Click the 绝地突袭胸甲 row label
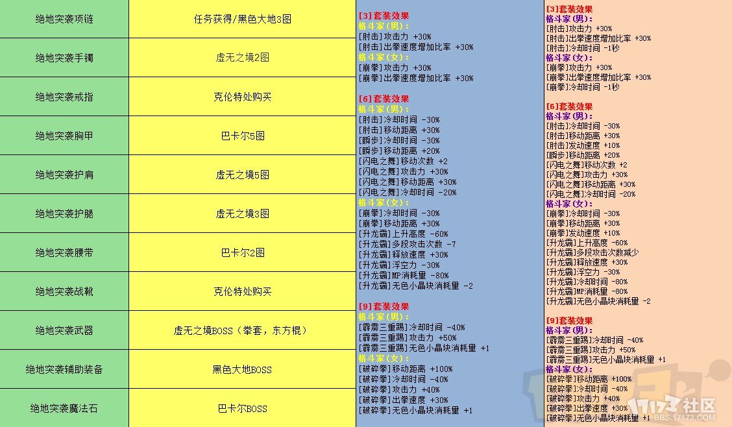Image resolution: width=732 pixels, height=427 pixels. pyautogui.click(x=64, y=136)
